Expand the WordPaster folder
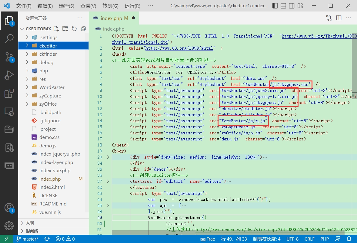Screen dimensions: 357x243 tap(52, 87)
